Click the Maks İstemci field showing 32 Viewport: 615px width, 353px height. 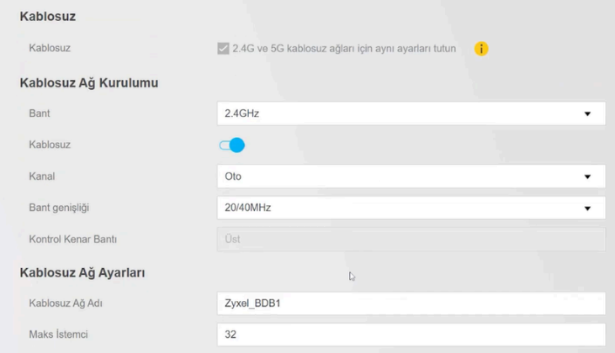(411, 334)
